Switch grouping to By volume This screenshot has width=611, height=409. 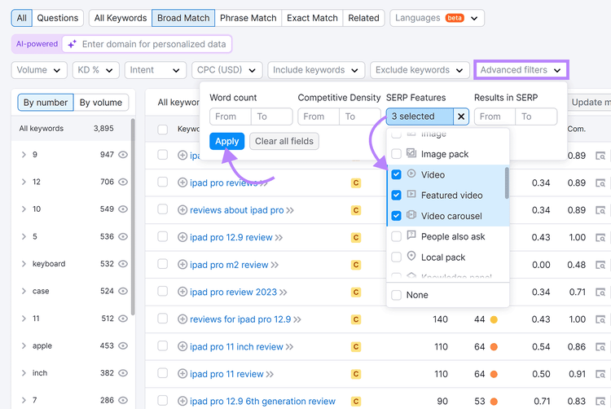[101, 103]
